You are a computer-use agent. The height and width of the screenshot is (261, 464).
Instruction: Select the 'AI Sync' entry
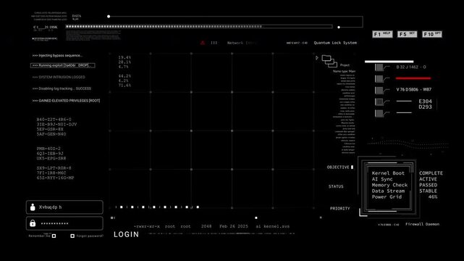tap(382, 179)
